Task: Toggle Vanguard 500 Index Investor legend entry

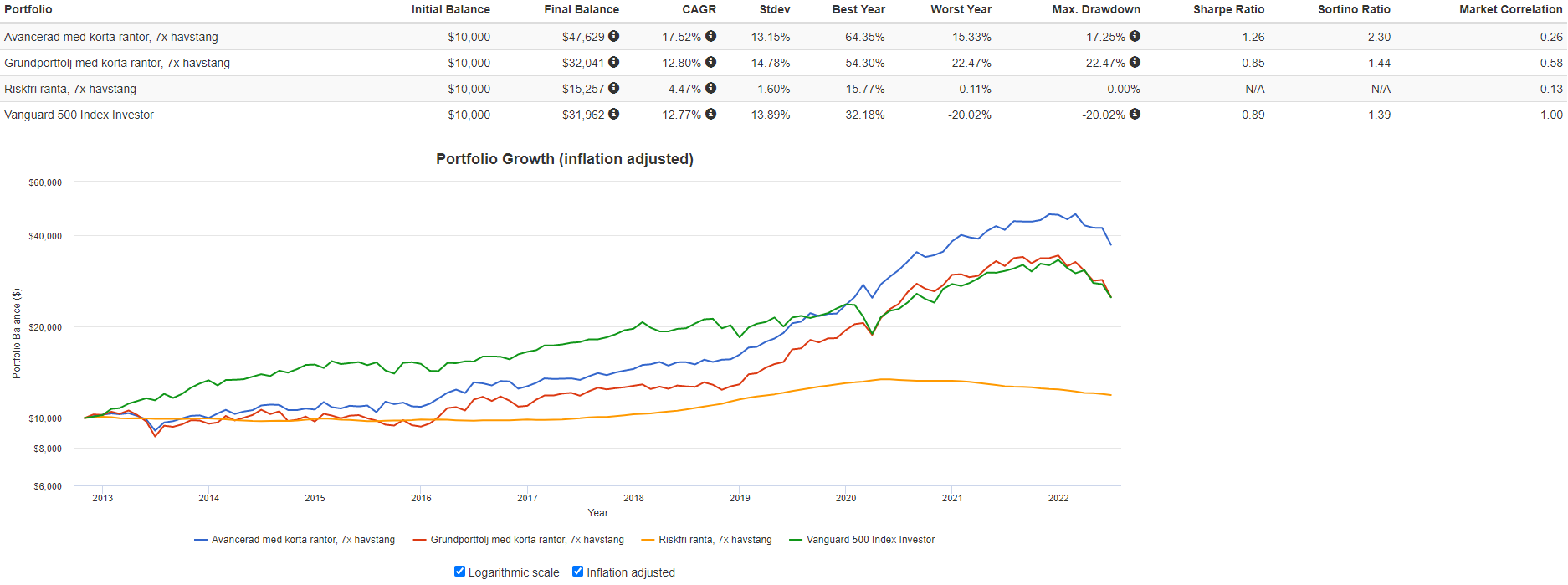Action: click(870, 540)
